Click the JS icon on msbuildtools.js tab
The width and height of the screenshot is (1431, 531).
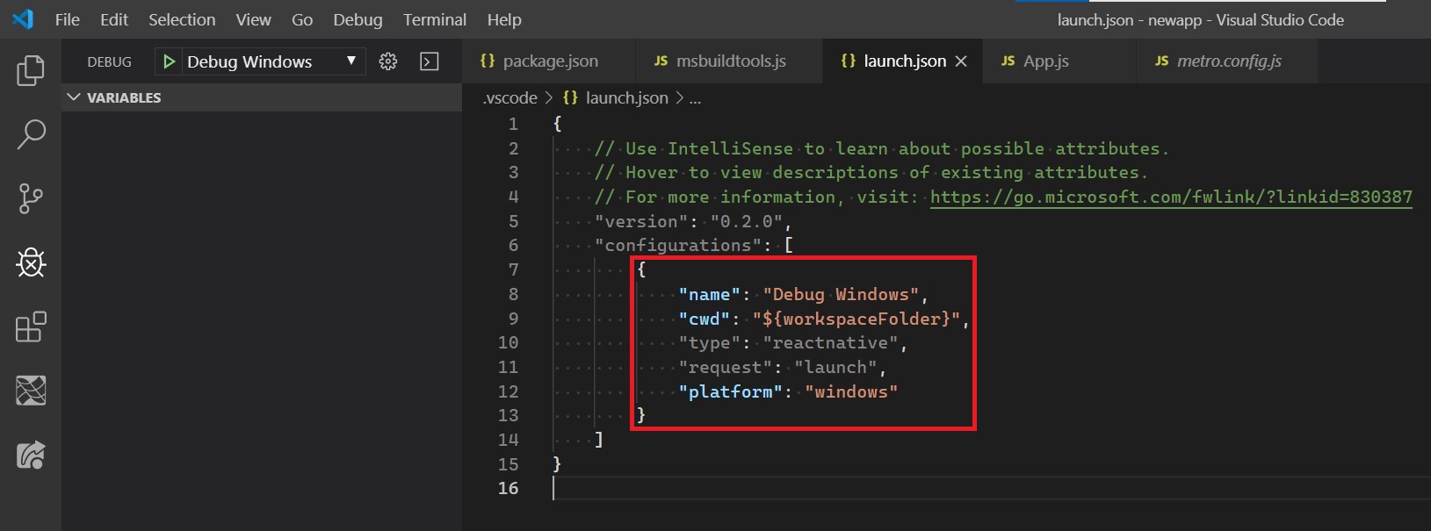click(x=661, y=61)
